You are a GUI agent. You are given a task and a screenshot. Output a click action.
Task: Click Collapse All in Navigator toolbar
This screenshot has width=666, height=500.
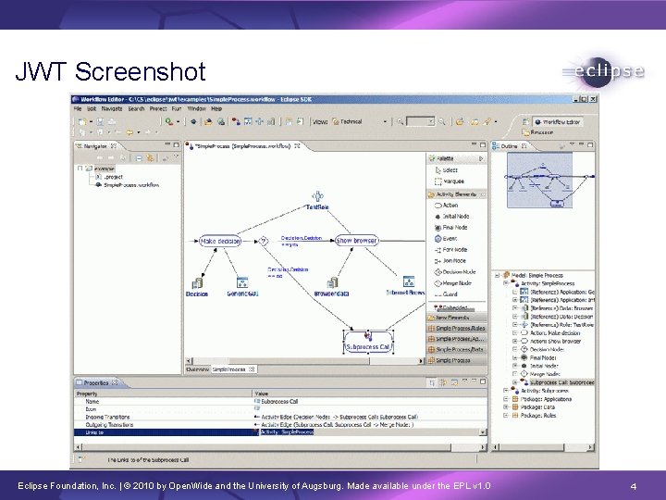click(x=139, y=158)
